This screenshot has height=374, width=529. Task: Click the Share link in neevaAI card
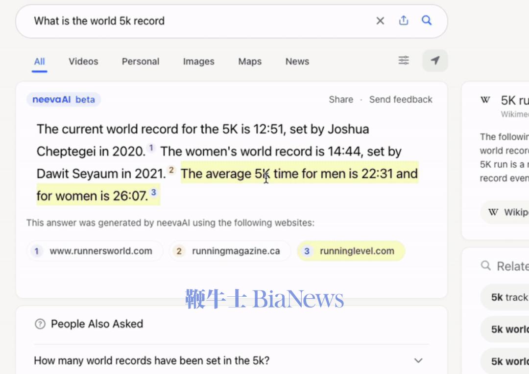341,100
